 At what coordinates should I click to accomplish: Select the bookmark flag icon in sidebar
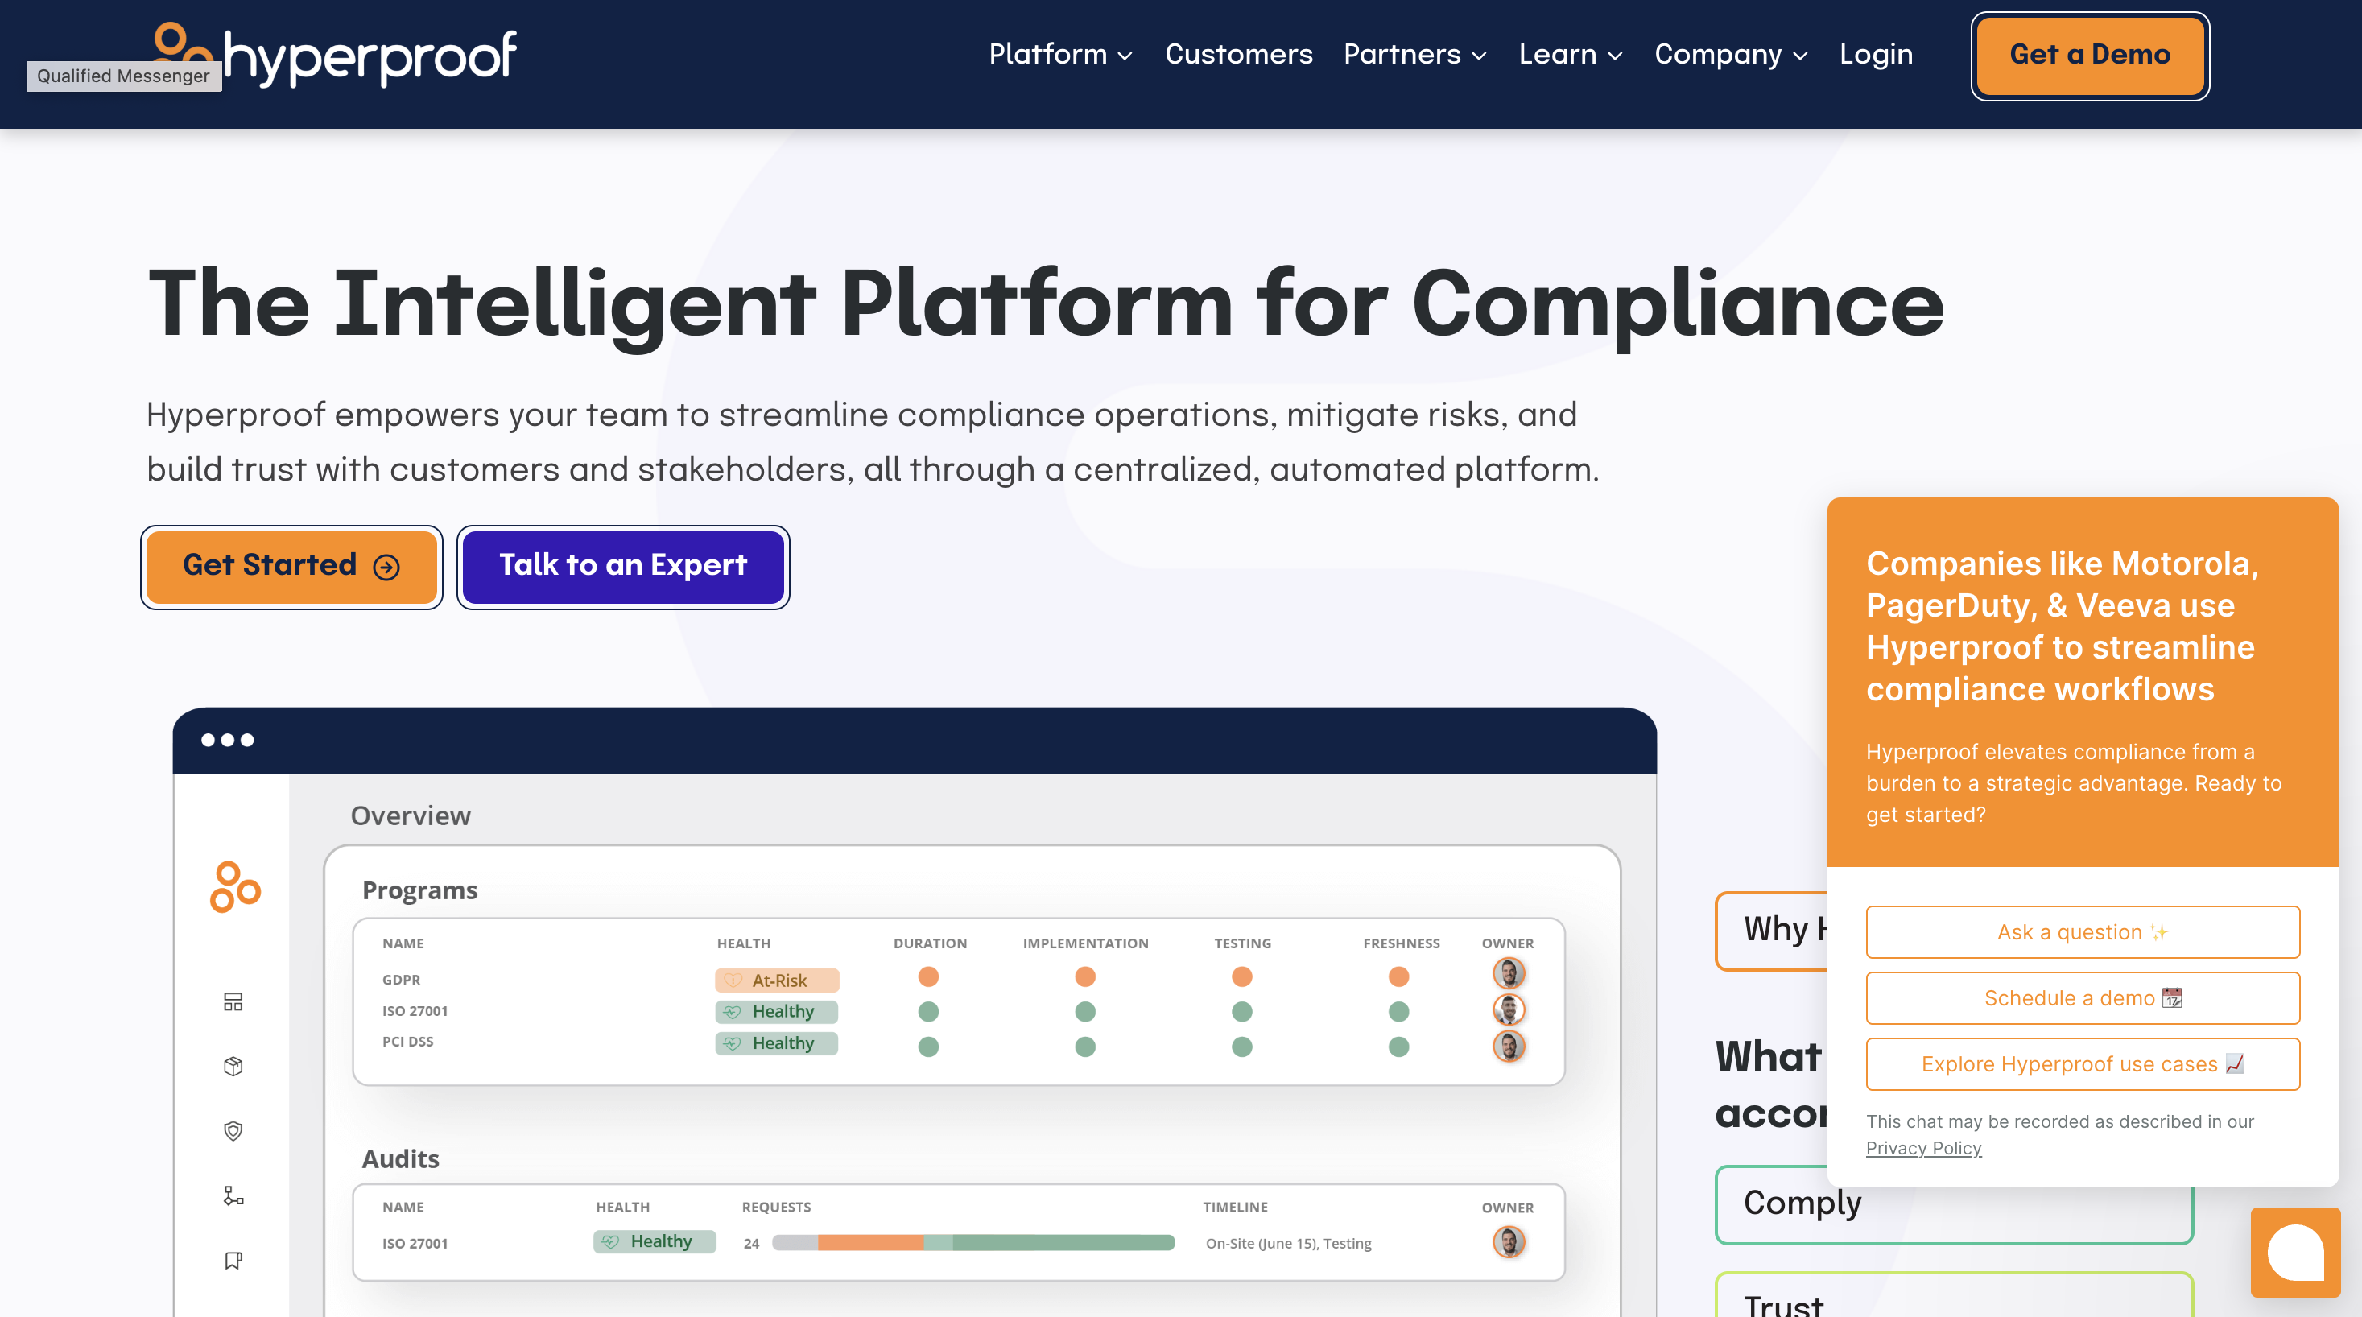coord(233,1260)
